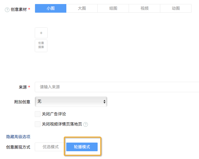Enable the 关闭广告评论 checkbox

point(38,114)
